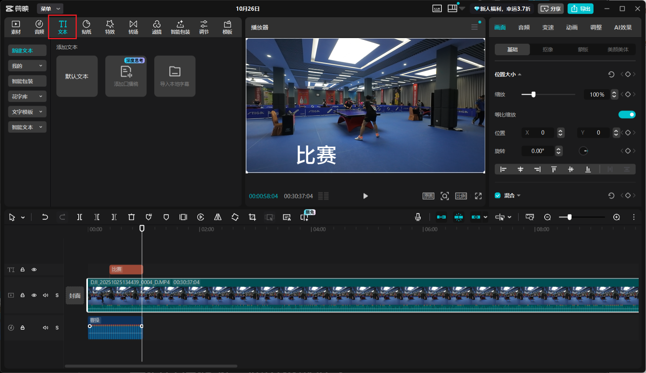Click the mirror flip icon
The width and height of the screenshot is (646, 373).
[x=218, y=217]
